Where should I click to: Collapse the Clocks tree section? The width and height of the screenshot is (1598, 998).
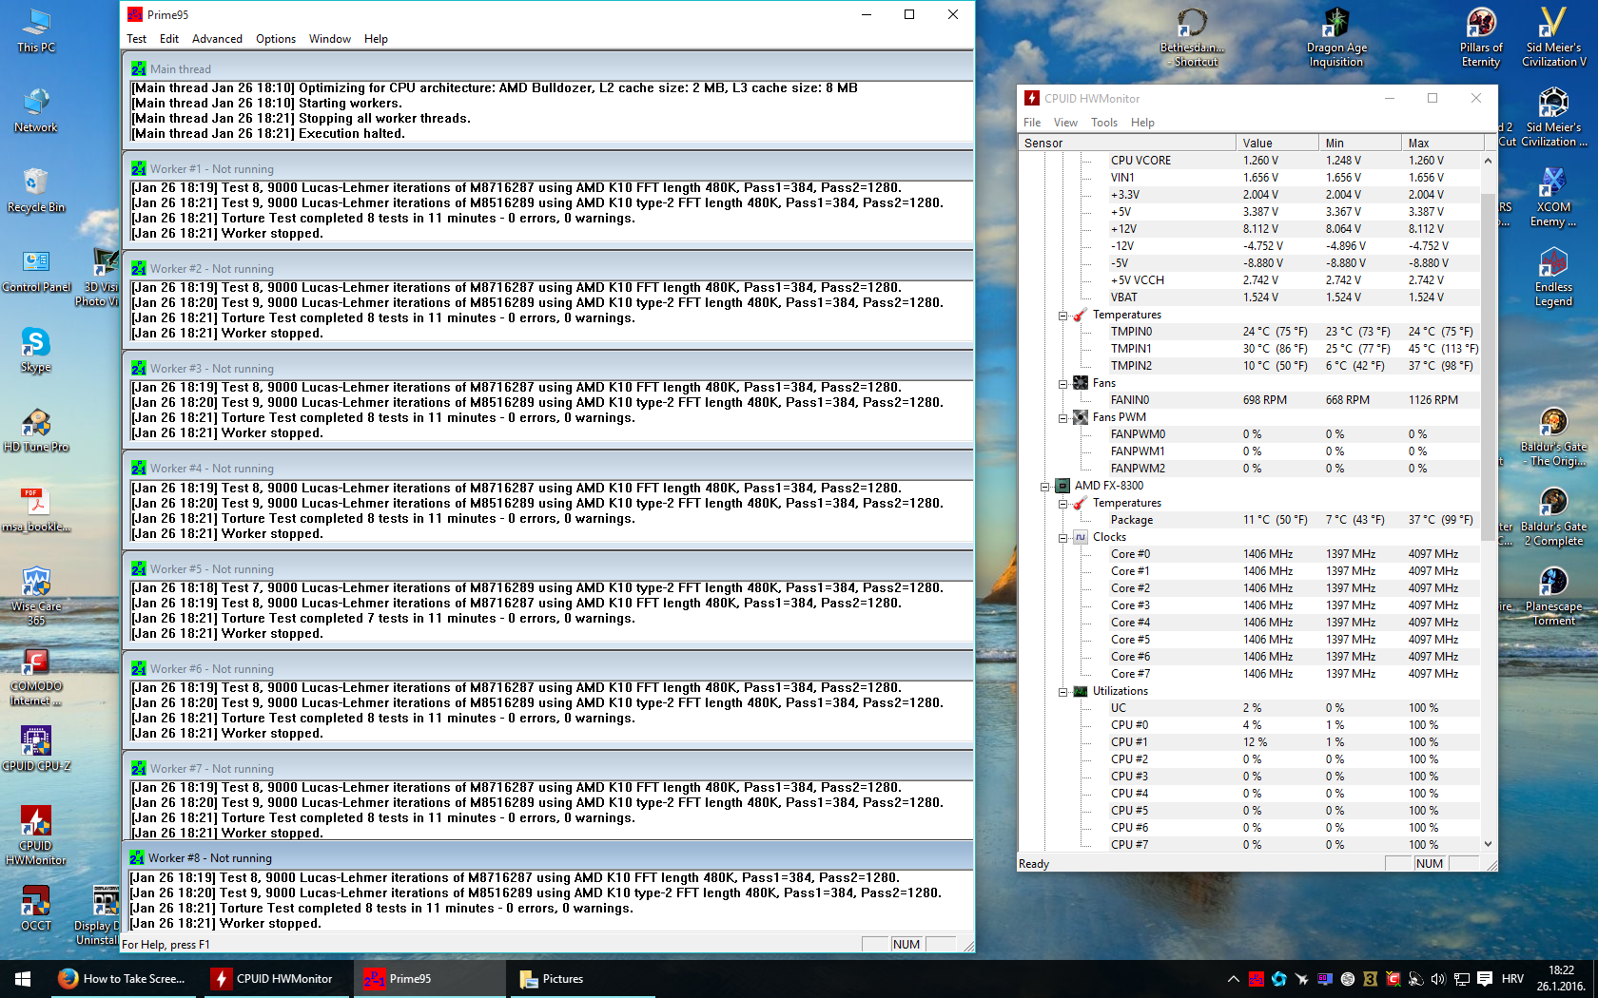(1063, 538)
